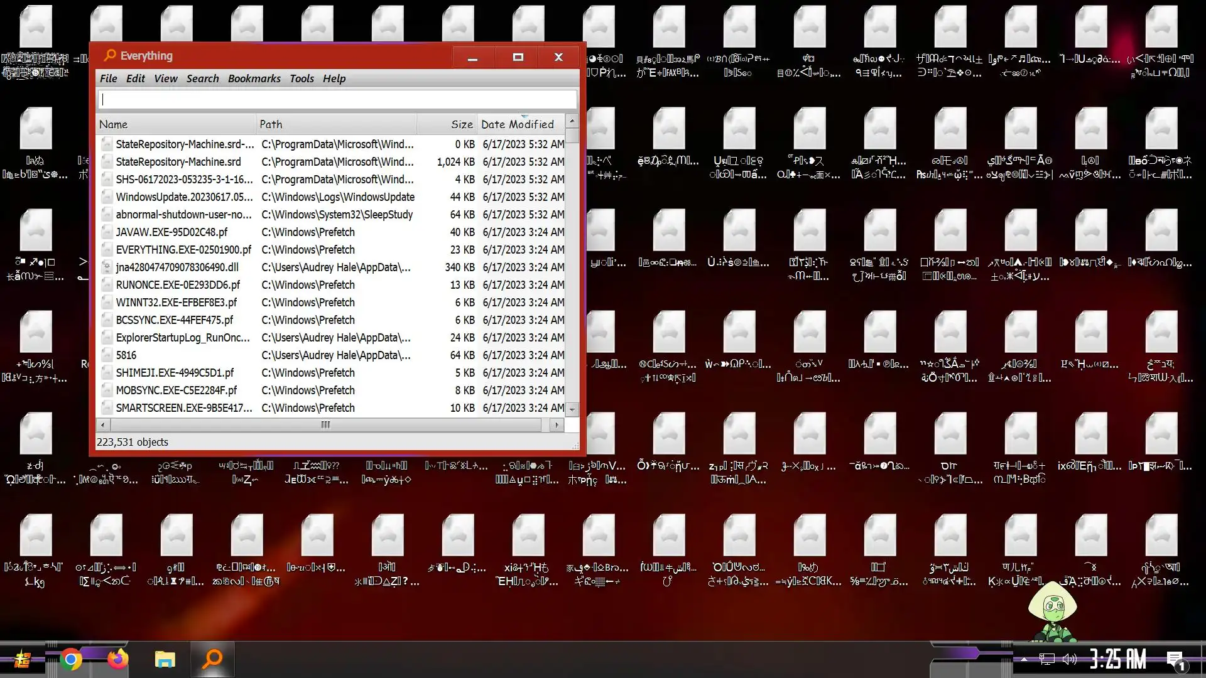Open the volume speaker tray icon
This screenshot has height=678, width=1206.
click(x=1069, y=659)
